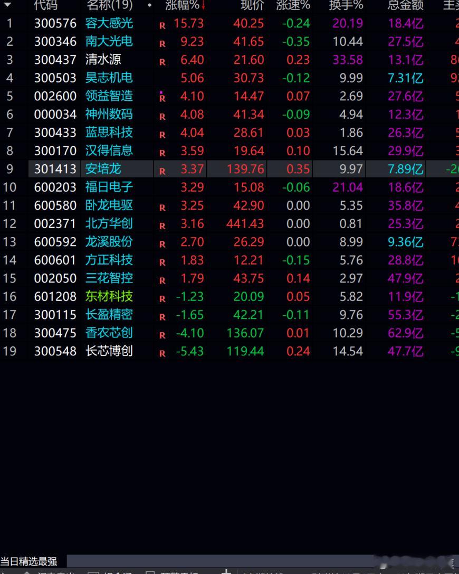
Task: Select stock name 长盈精密
Action: point(109,314)
